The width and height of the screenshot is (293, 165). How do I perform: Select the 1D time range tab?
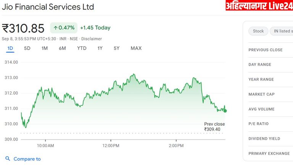10,48
